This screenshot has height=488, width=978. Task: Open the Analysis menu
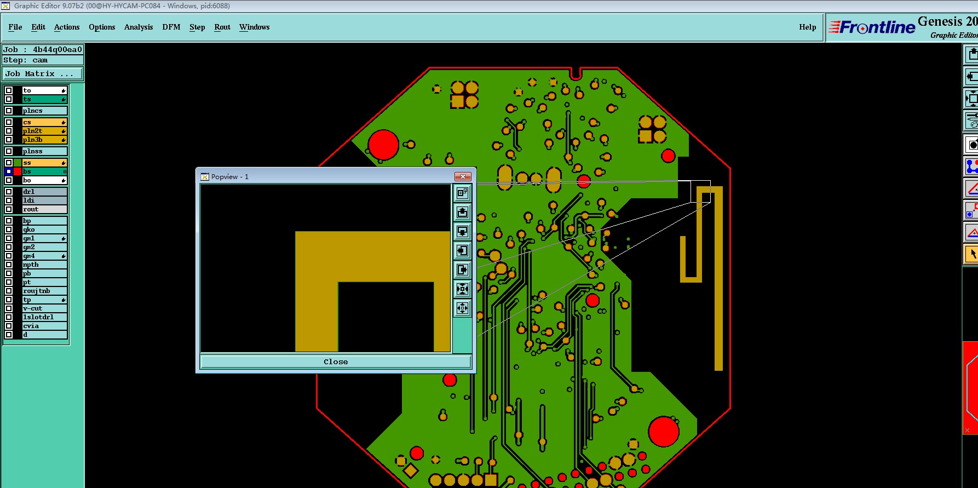click(139, 27)
